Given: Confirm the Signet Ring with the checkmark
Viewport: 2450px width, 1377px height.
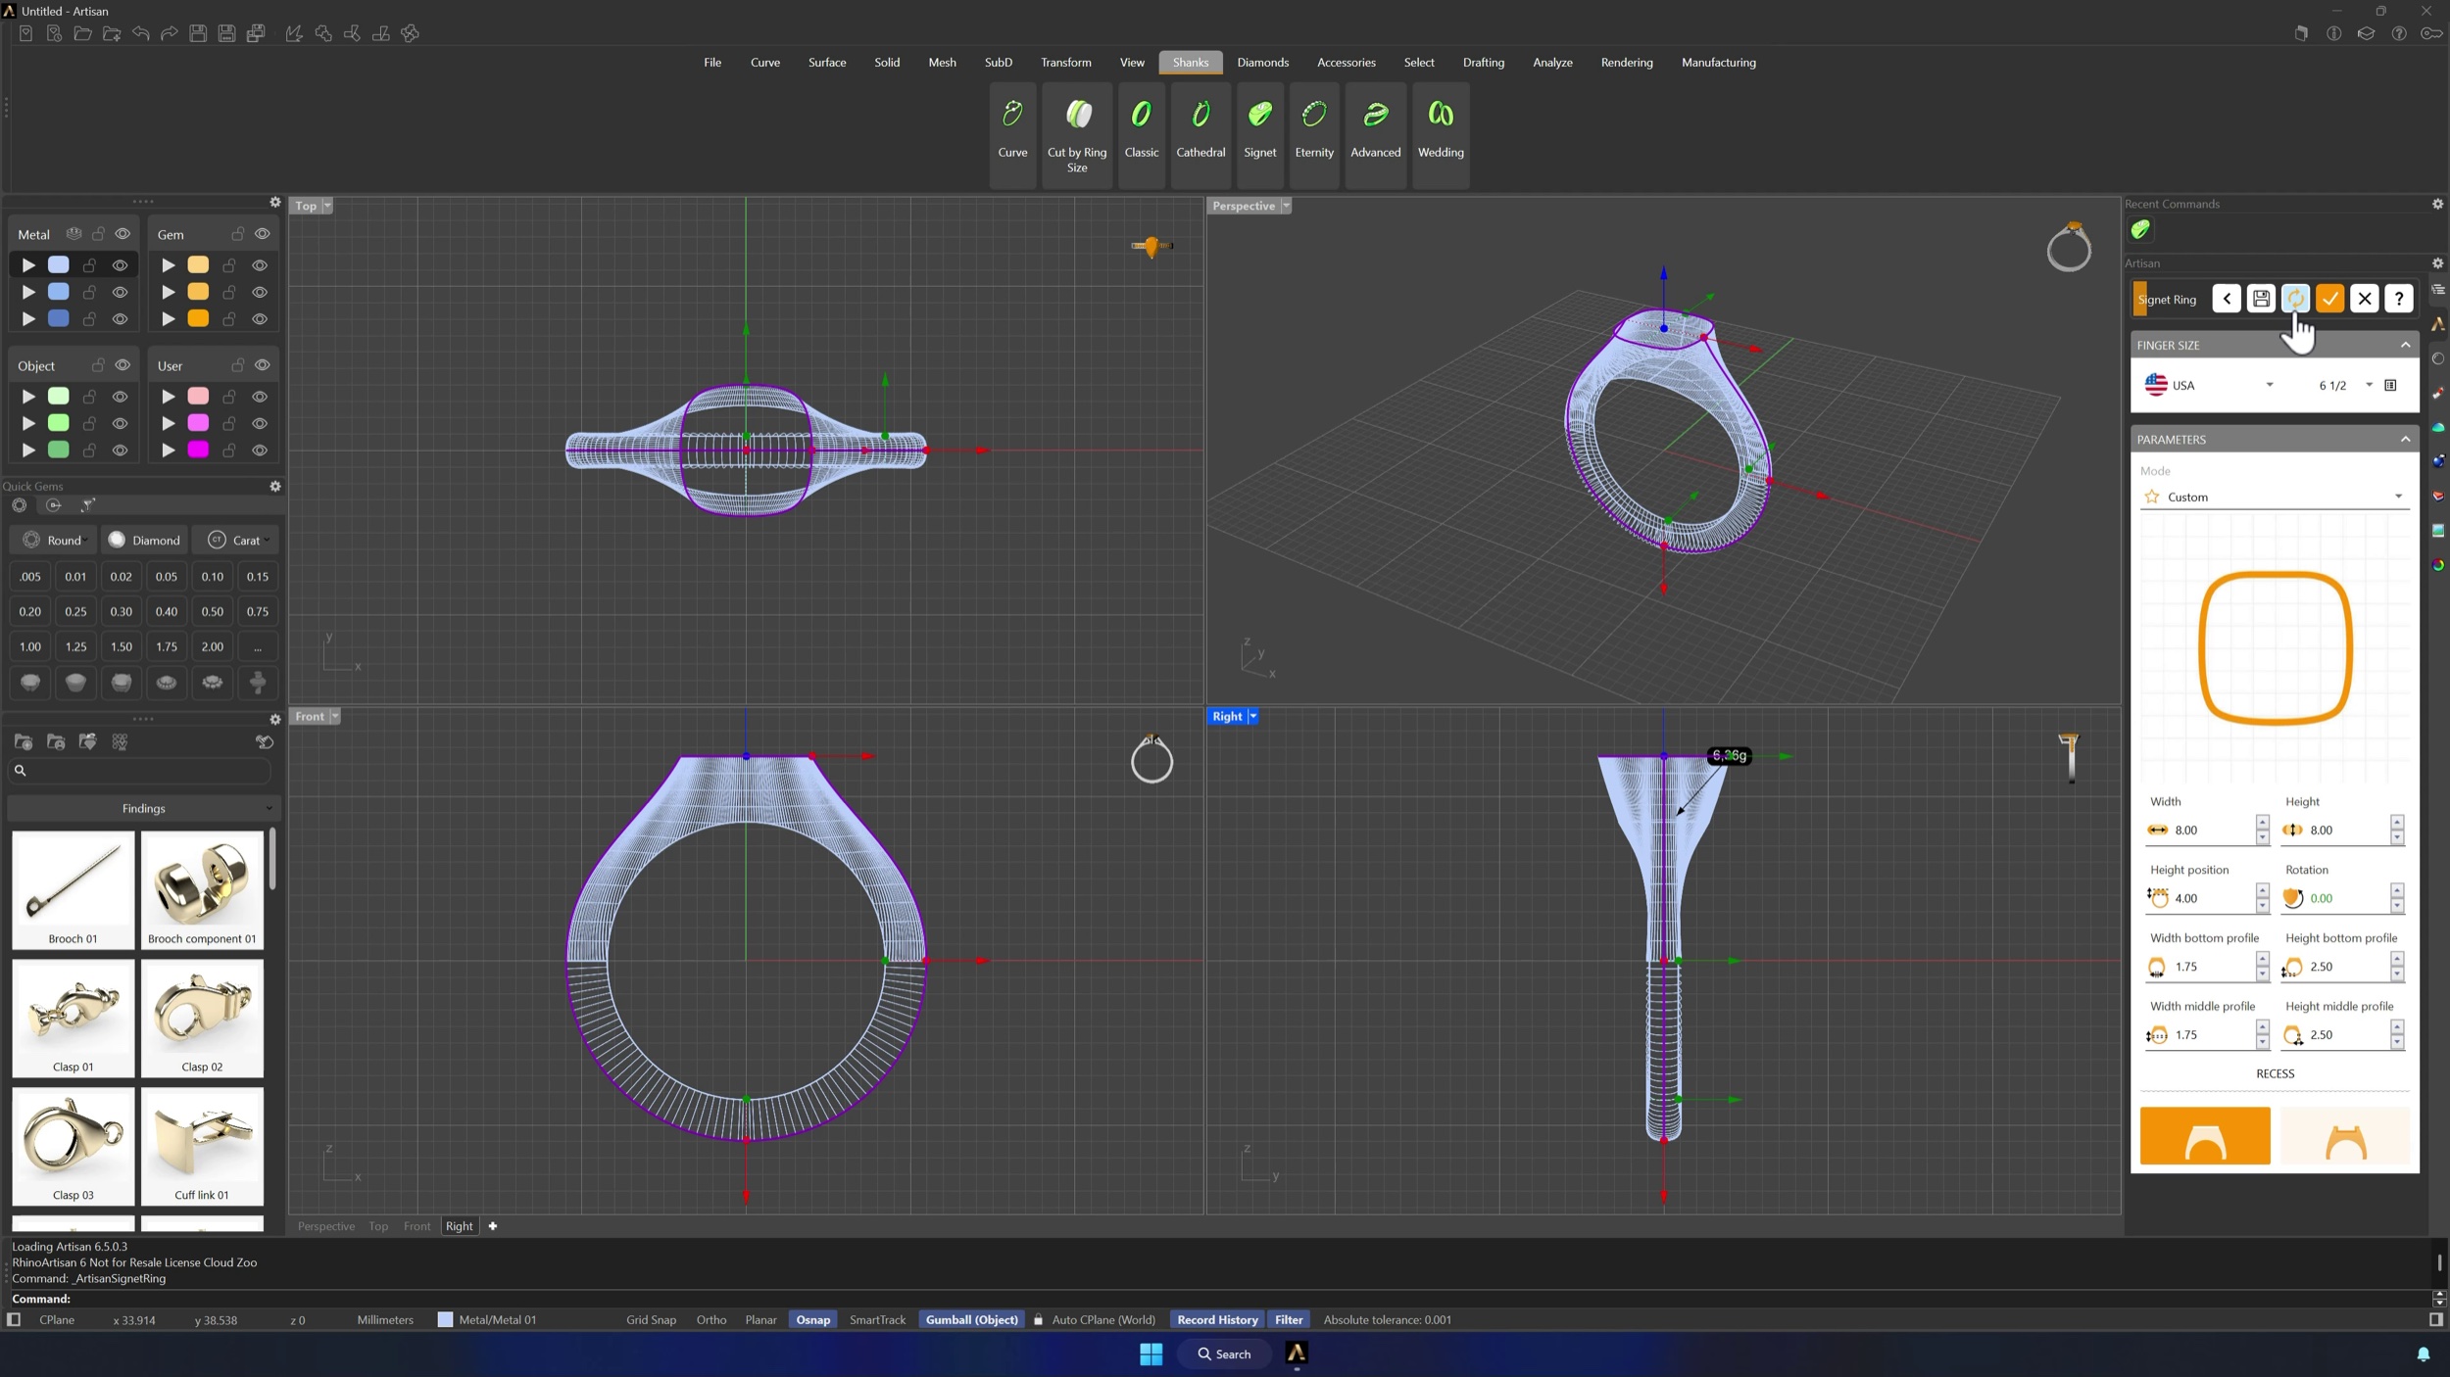Looking at the screenshot, I should [x=2330, y=299].
